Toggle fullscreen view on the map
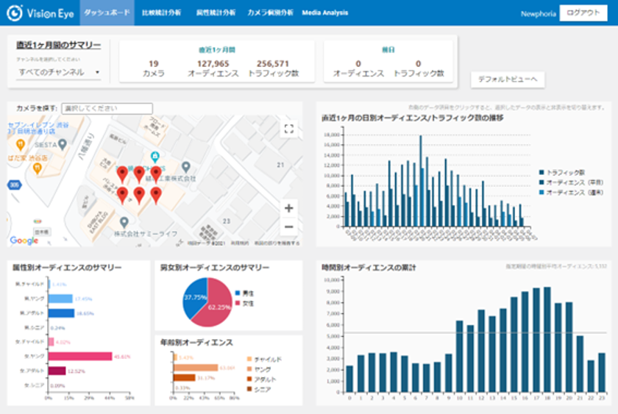This screenshot has width=618, height=414. (x=288, y=129)
